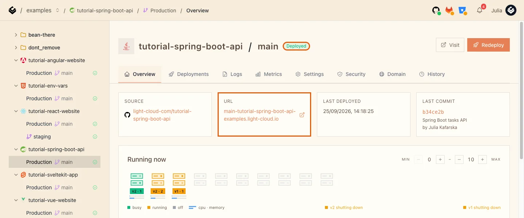Click the page vertical scrollbar
This screenshot has width=524, height=218.
(521, 91)
